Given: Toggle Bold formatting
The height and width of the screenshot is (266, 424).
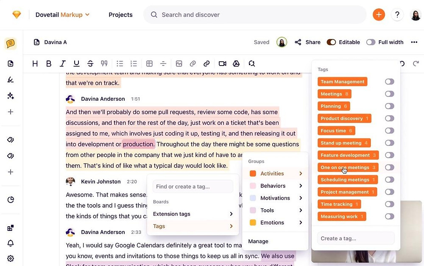Looking at the screenshot, I should click(x=49, y=64).
